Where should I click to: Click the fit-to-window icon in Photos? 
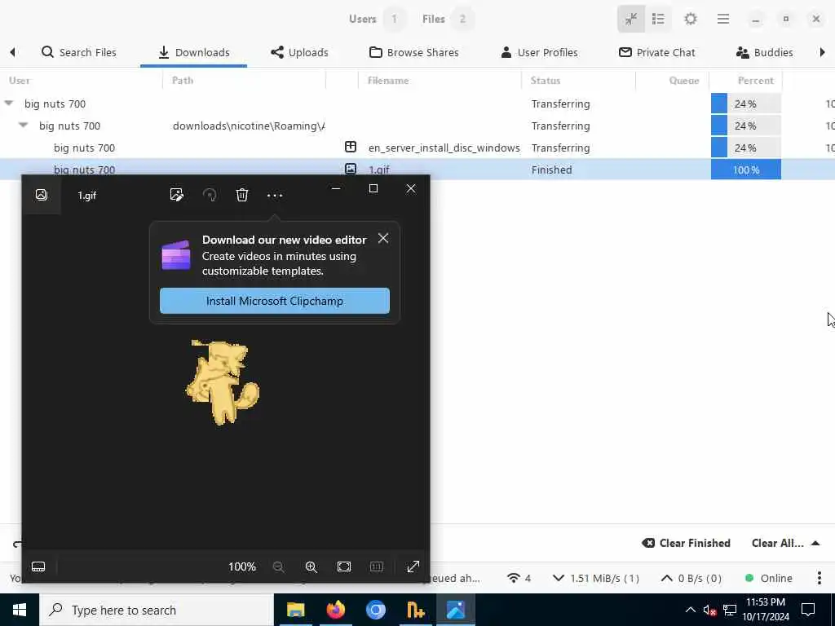(344, 567)
